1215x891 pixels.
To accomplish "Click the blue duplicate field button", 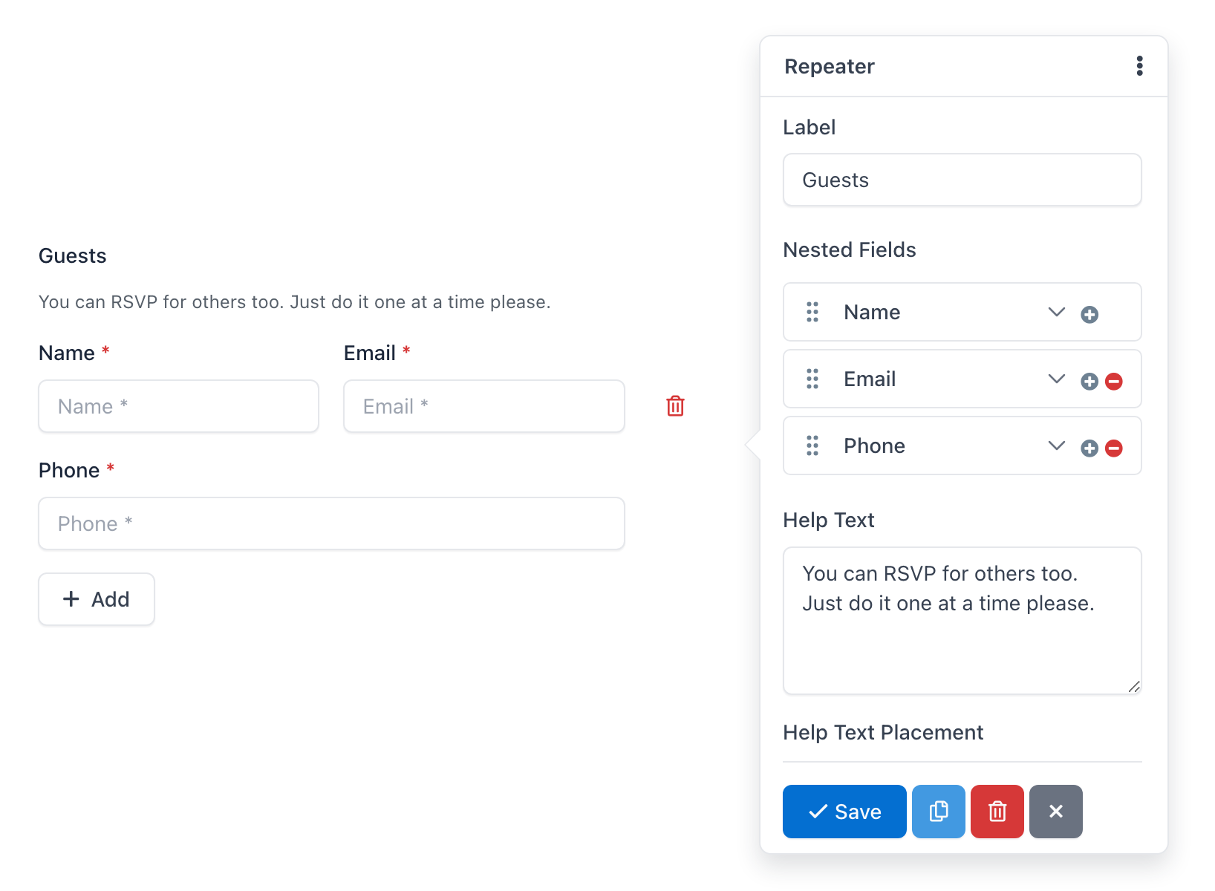I will 939,812.
